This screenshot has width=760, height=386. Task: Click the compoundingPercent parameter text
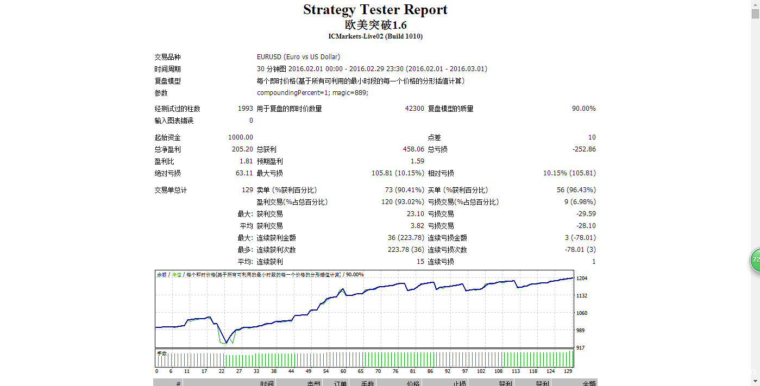[312, 93]
